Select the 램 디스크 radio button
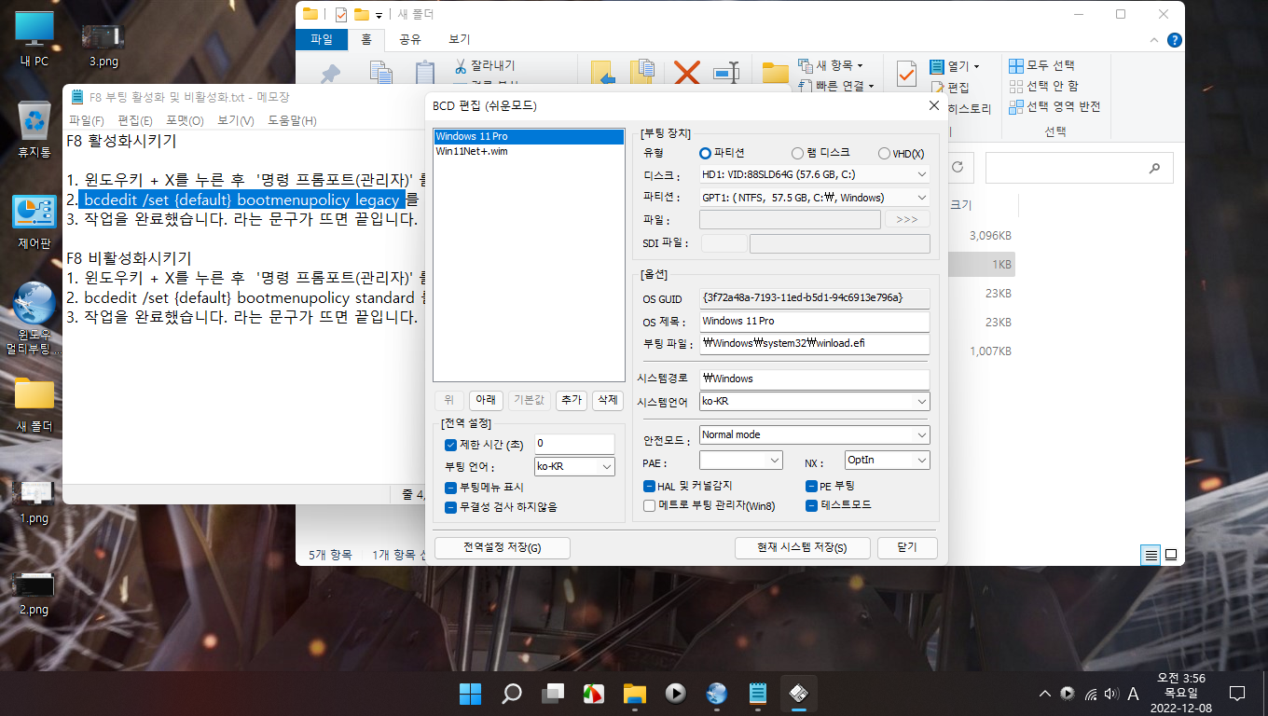The image size is (1268, 716). pyautogui.click(x=797, y=153)
